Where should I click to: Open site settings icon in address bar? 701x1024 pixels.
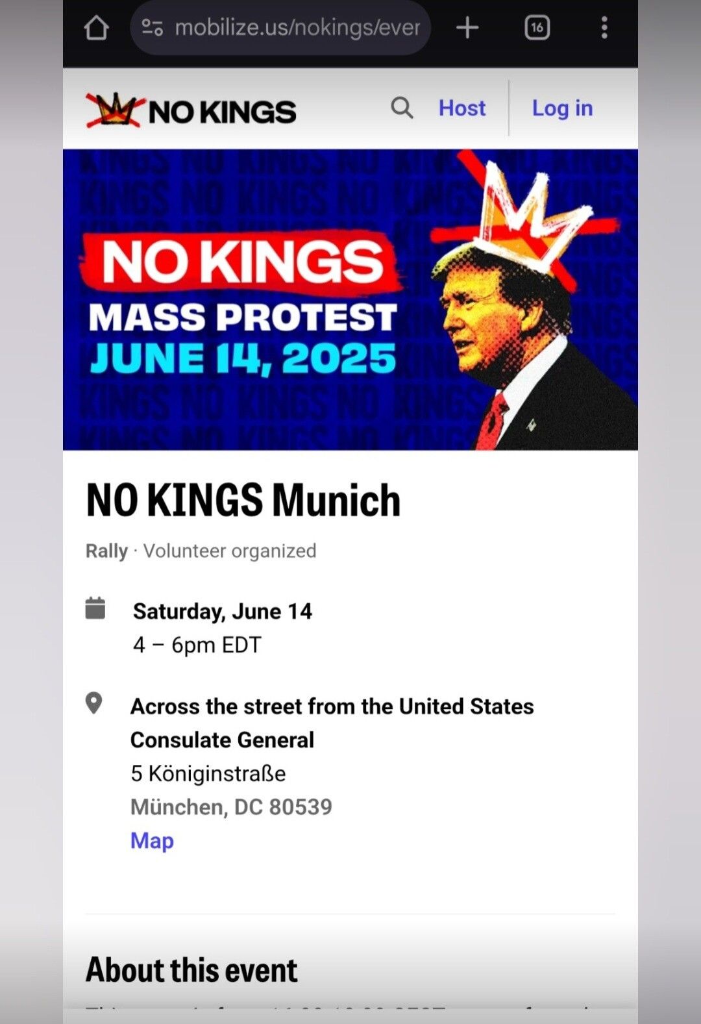pyautogui.click(x=152, y=27)
